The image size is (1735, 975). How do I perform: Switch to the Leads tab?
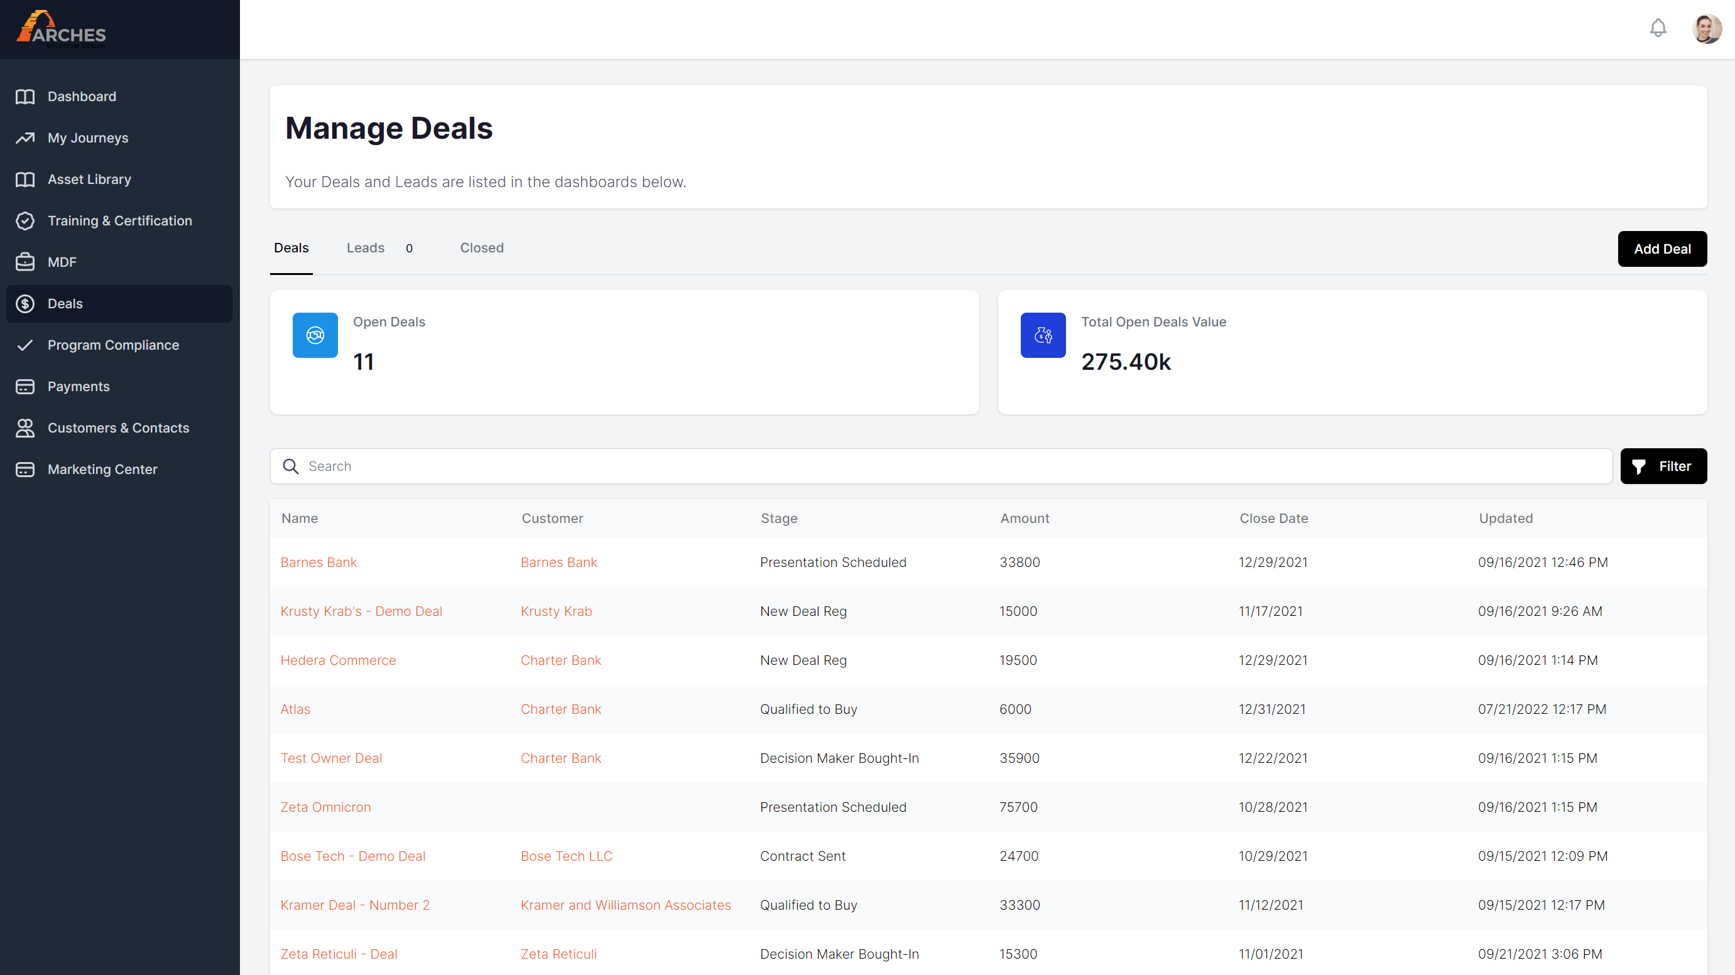click(x=365, y=248)
